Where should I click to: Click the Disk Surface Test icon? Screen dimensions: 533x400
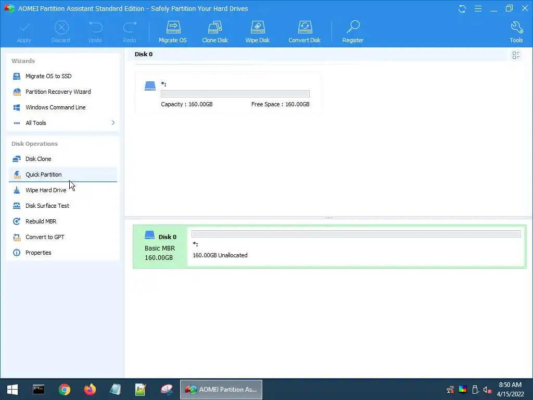tap(17, 206)
